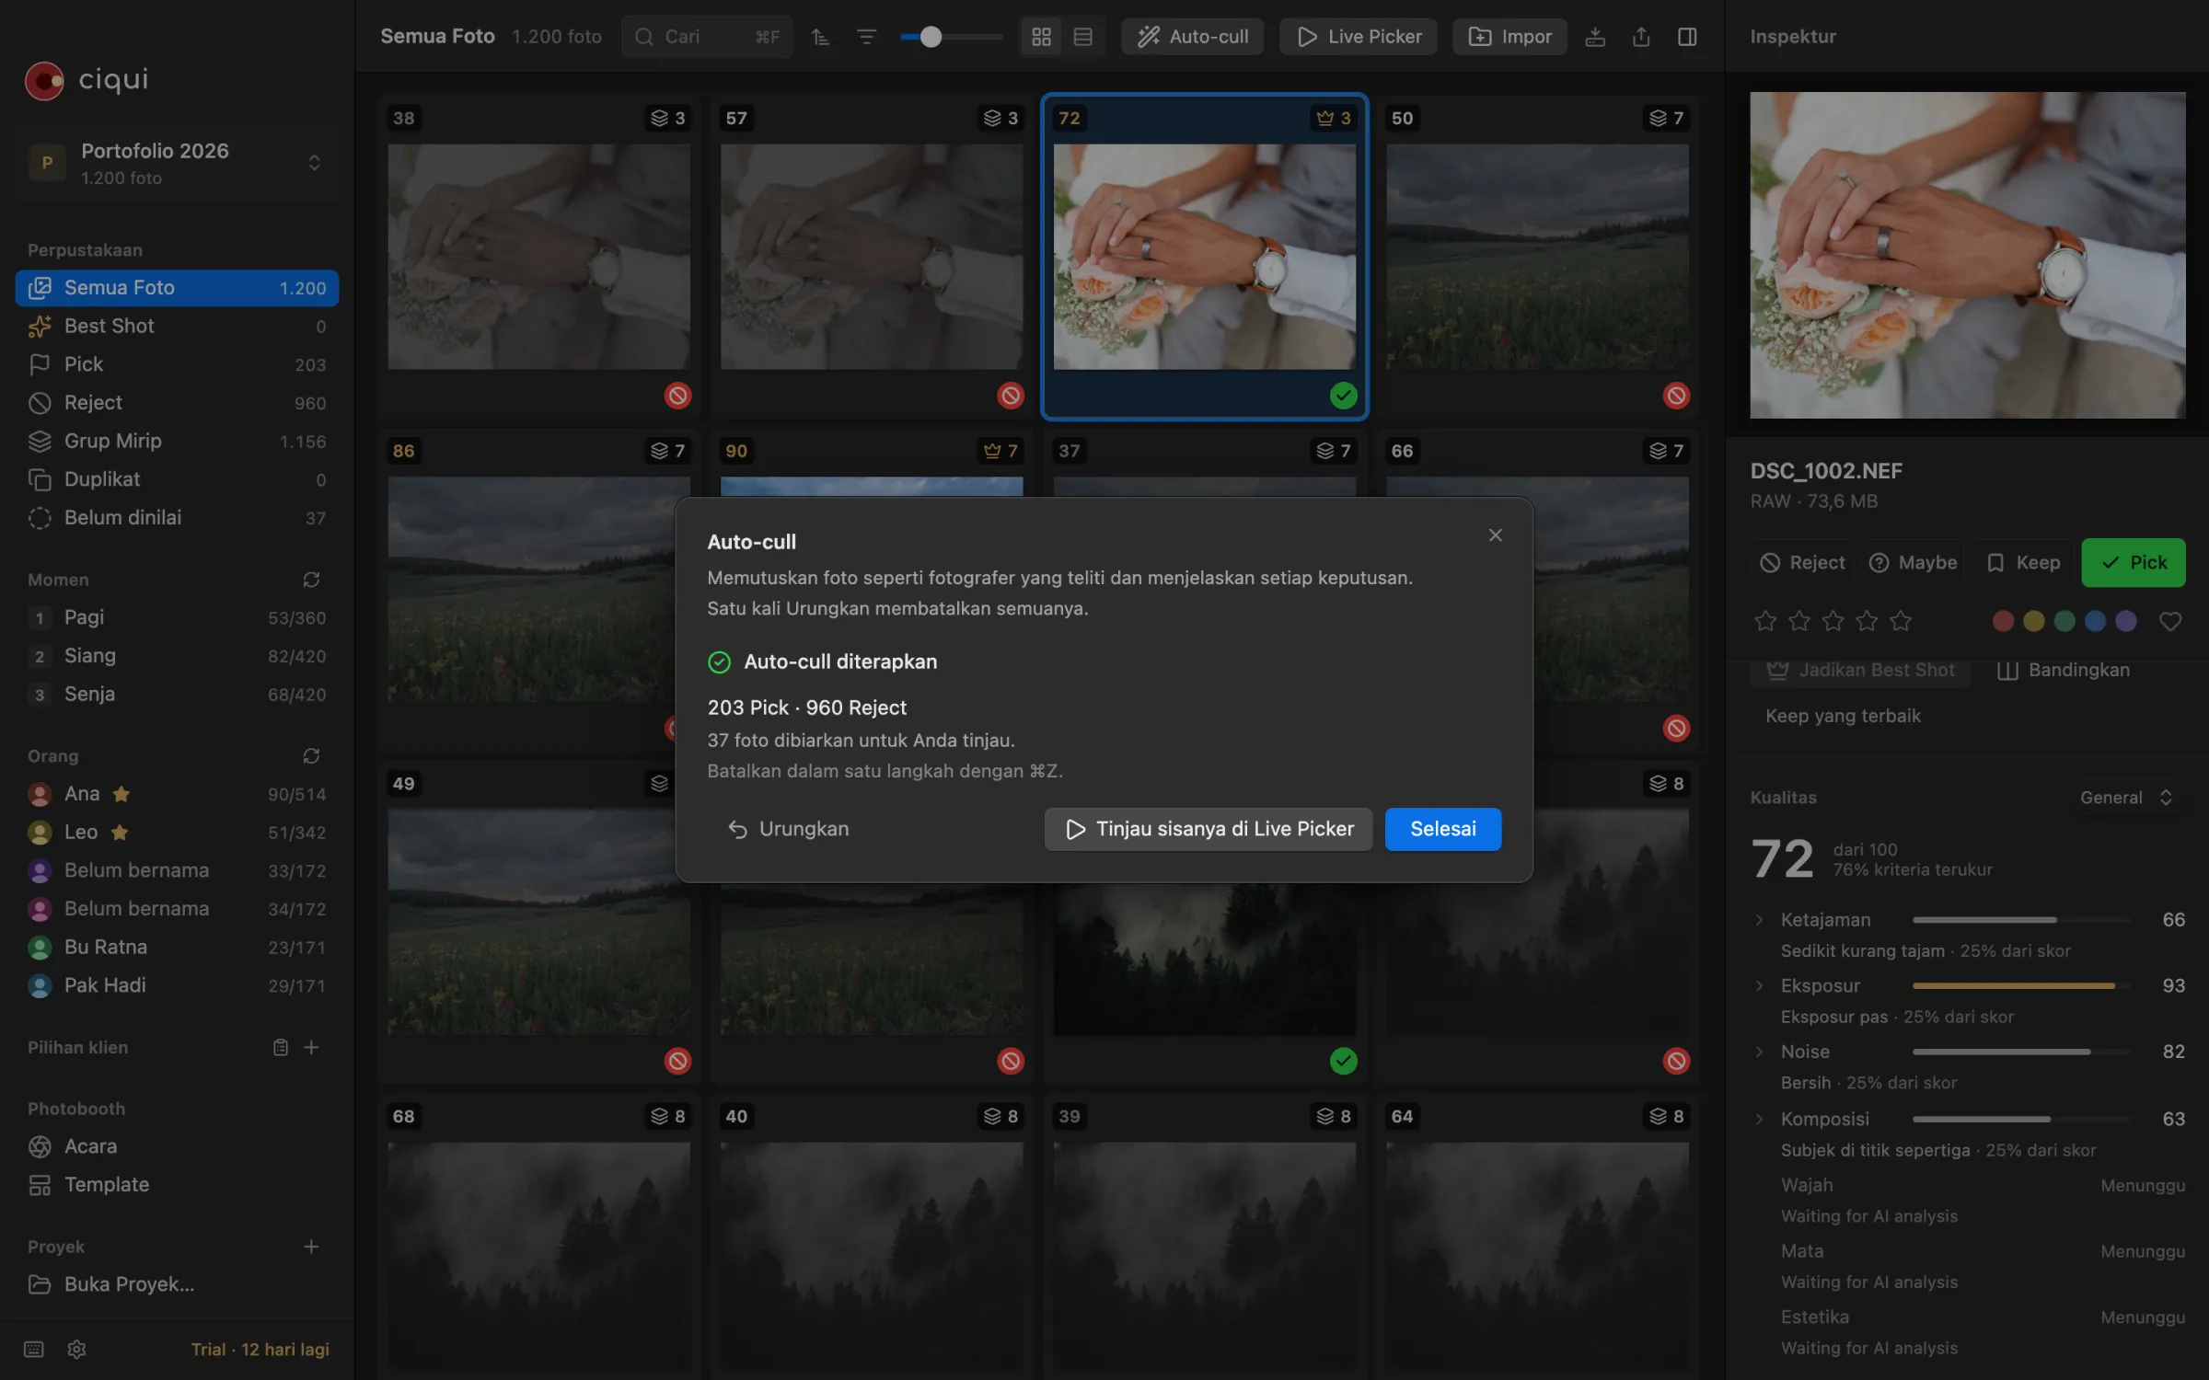
Task: Open the General quality profile dropdown
Action: pyautogui.click(x=2126, y=798)
